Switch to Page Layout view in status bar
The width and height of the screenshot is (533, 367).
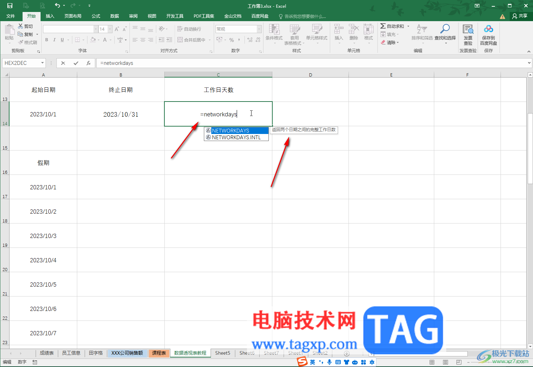(445, 362)
